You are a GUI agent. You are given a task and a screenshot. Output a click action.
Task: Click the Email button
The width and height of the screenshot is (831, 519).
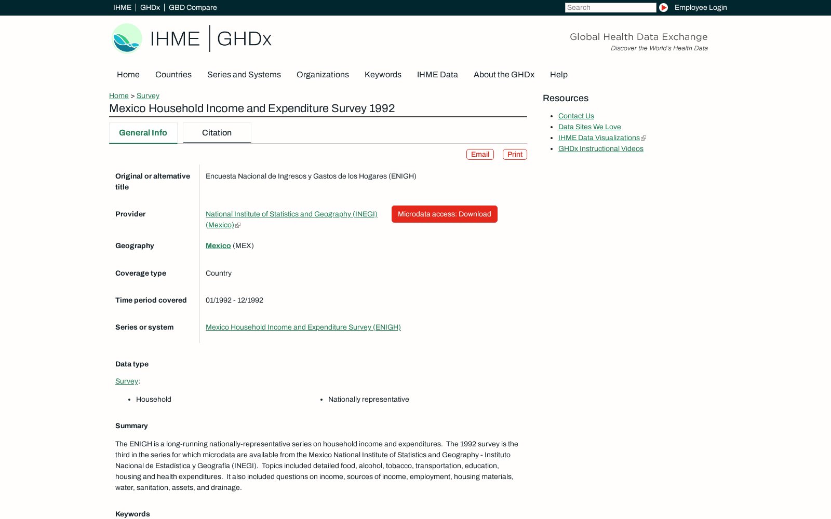(x=480, y=154)
